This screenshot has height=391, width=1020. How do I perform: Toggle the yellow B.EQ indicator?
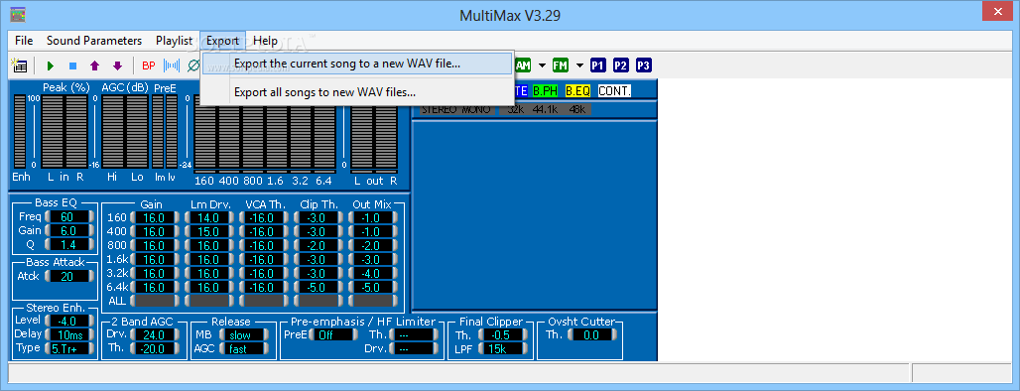click(x=578, y=91)
